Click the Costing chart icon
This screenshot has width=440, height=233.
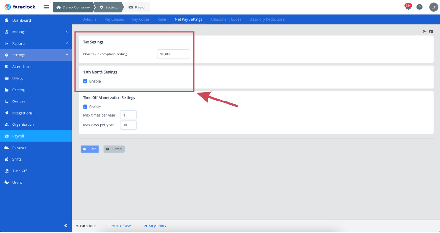pyautogui.click(x=7, y=90)
